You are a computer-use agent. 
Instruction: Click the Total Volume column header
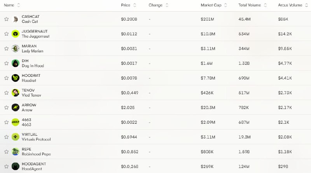pos(250,5)
